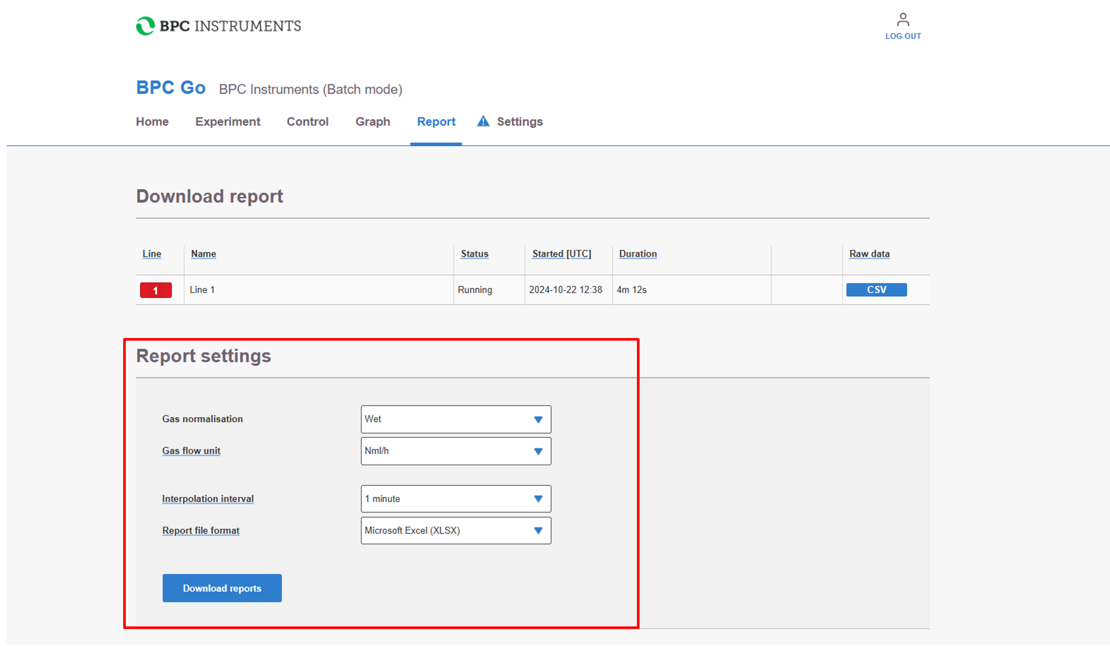Viewport: 1110px width, 646px height.
Task: Click the LOG OUT link
Action: coord(903,36)
